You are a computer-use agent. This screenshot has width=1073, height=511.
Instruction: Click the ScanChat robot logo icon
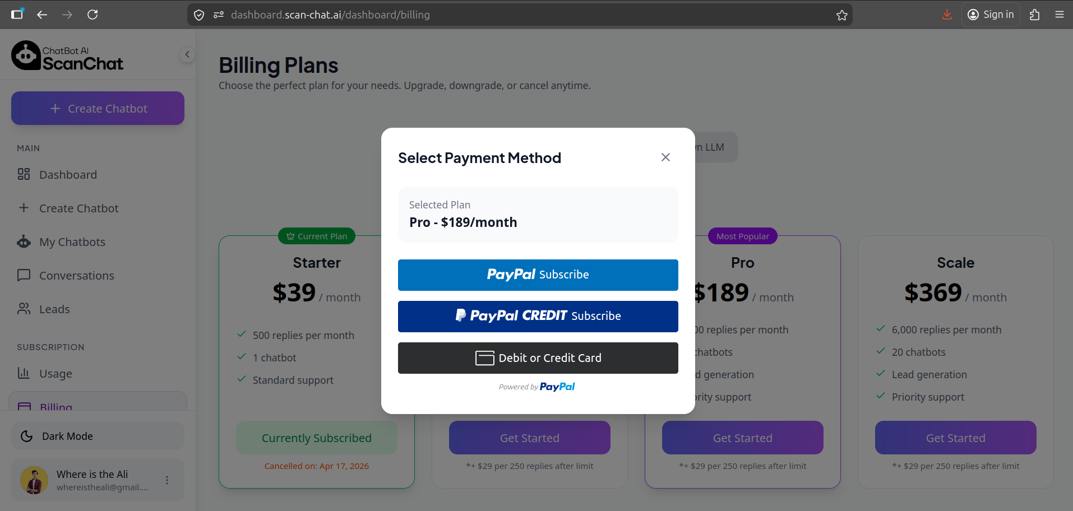pyautogui.click(x=26, y=55)
